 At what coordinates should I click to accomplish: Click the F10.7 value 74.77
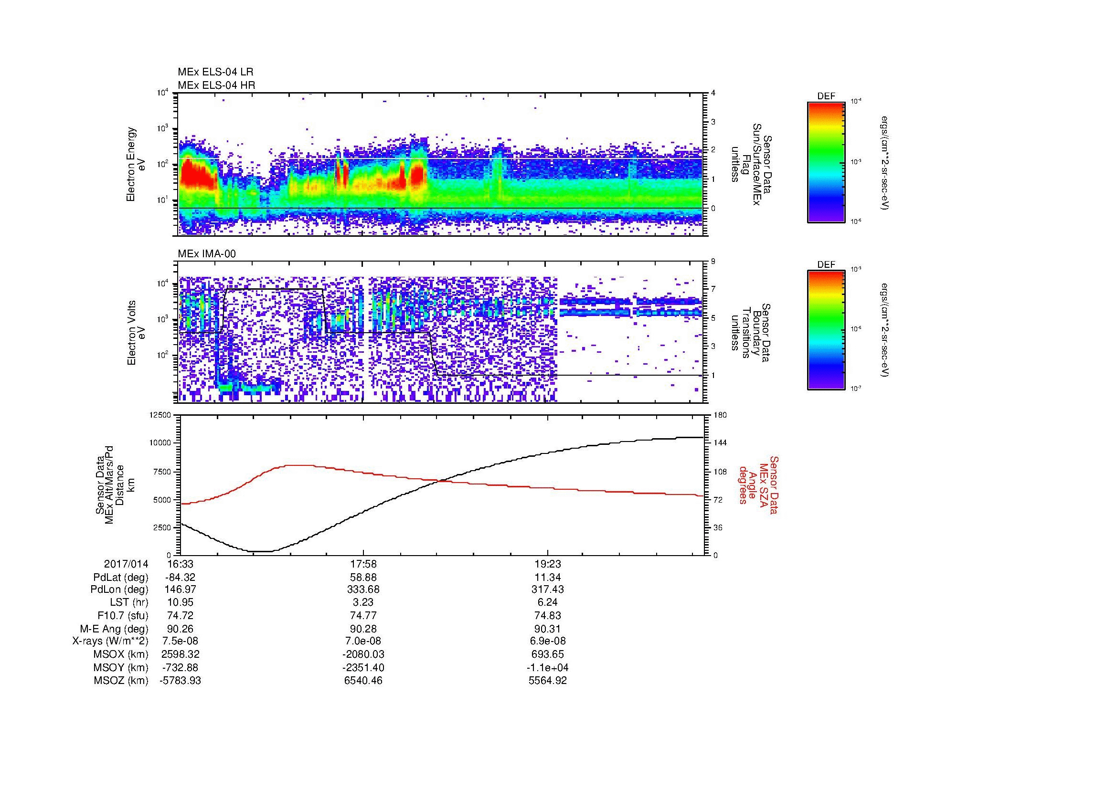click(363, 615)
